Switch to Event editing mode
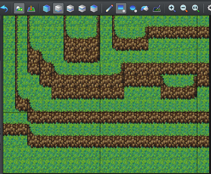This screenshot has height=174, width=211. (x=31, y=8)
